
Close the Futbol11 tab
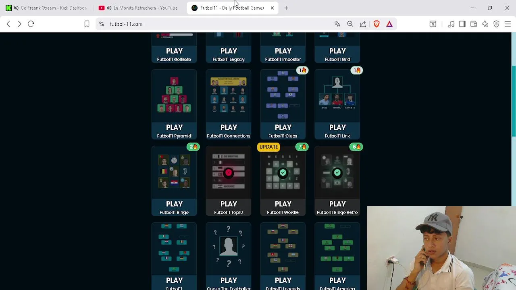(x=272, y=8)
